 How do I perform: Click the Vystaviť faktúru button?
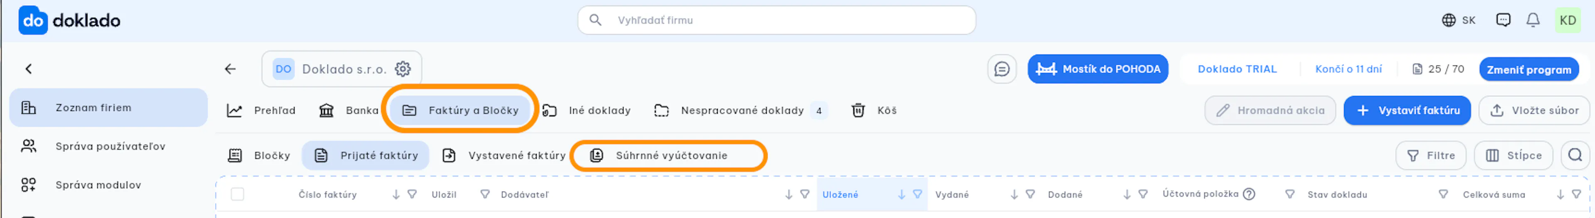point(1407,110)
